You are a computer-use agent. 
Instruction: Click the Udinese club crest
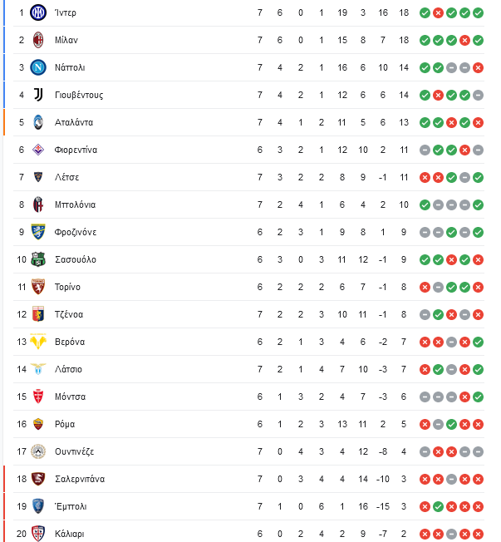pyautogui.click(x=38, y=451)
